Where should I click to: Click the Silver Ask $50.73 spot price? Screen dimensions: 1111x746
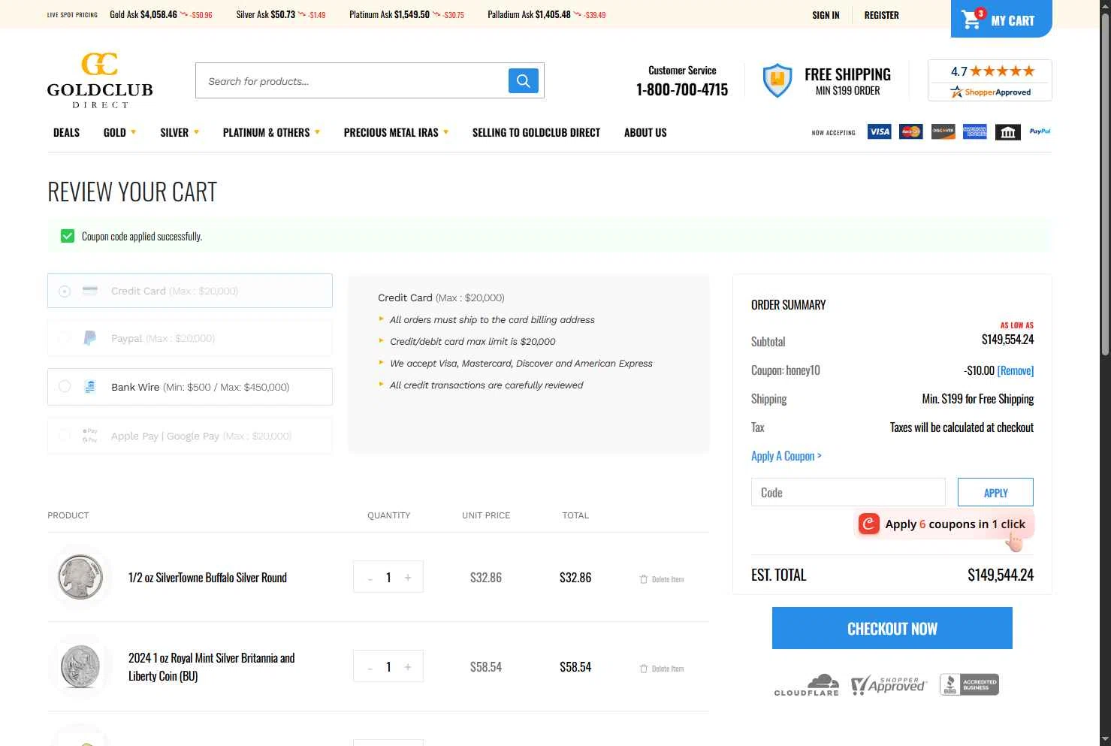[281, 14]
